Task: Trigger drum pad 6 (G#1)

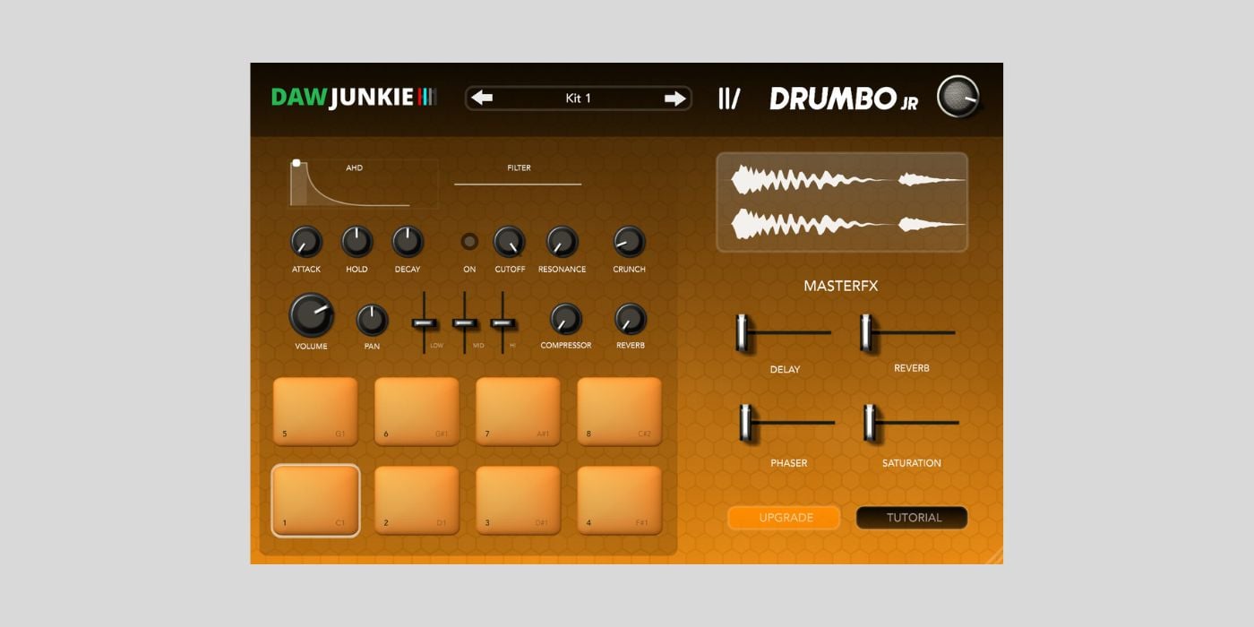Action: (417, 411)
